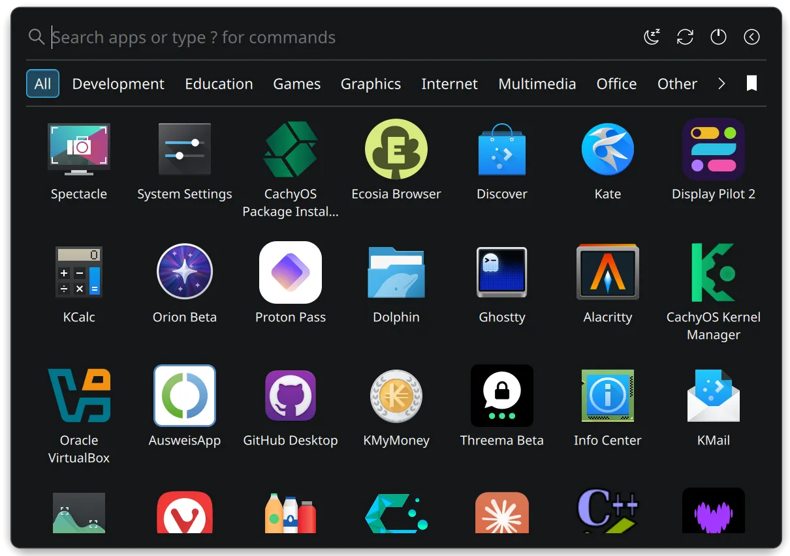Open CachyOS Package Installer

pyautogui.click(x=291, y=149)
